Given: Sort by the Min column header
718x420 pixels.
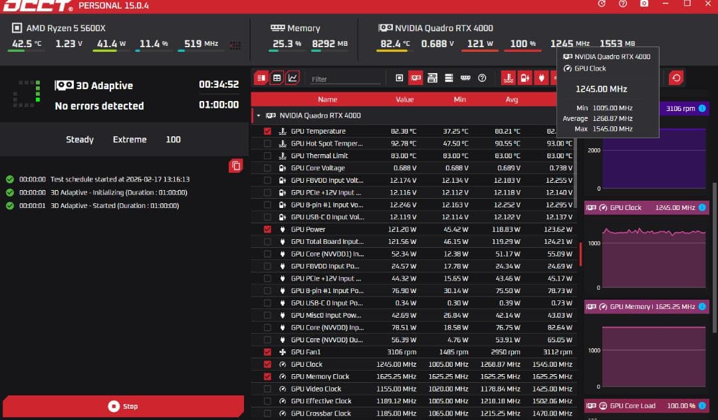Looking at the screenshot, I should tap(460, 99).
